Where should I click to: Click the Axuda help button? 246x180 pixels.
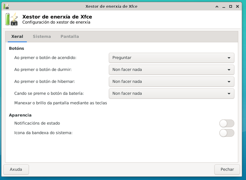point(16,169)
